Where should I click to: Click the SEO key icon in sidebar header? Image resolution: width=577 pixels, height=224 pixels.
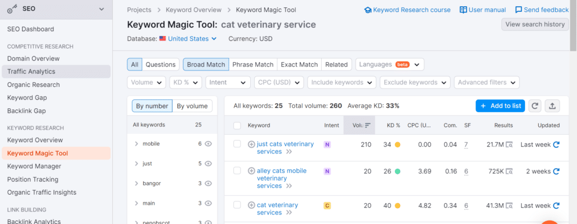(13, 9)
